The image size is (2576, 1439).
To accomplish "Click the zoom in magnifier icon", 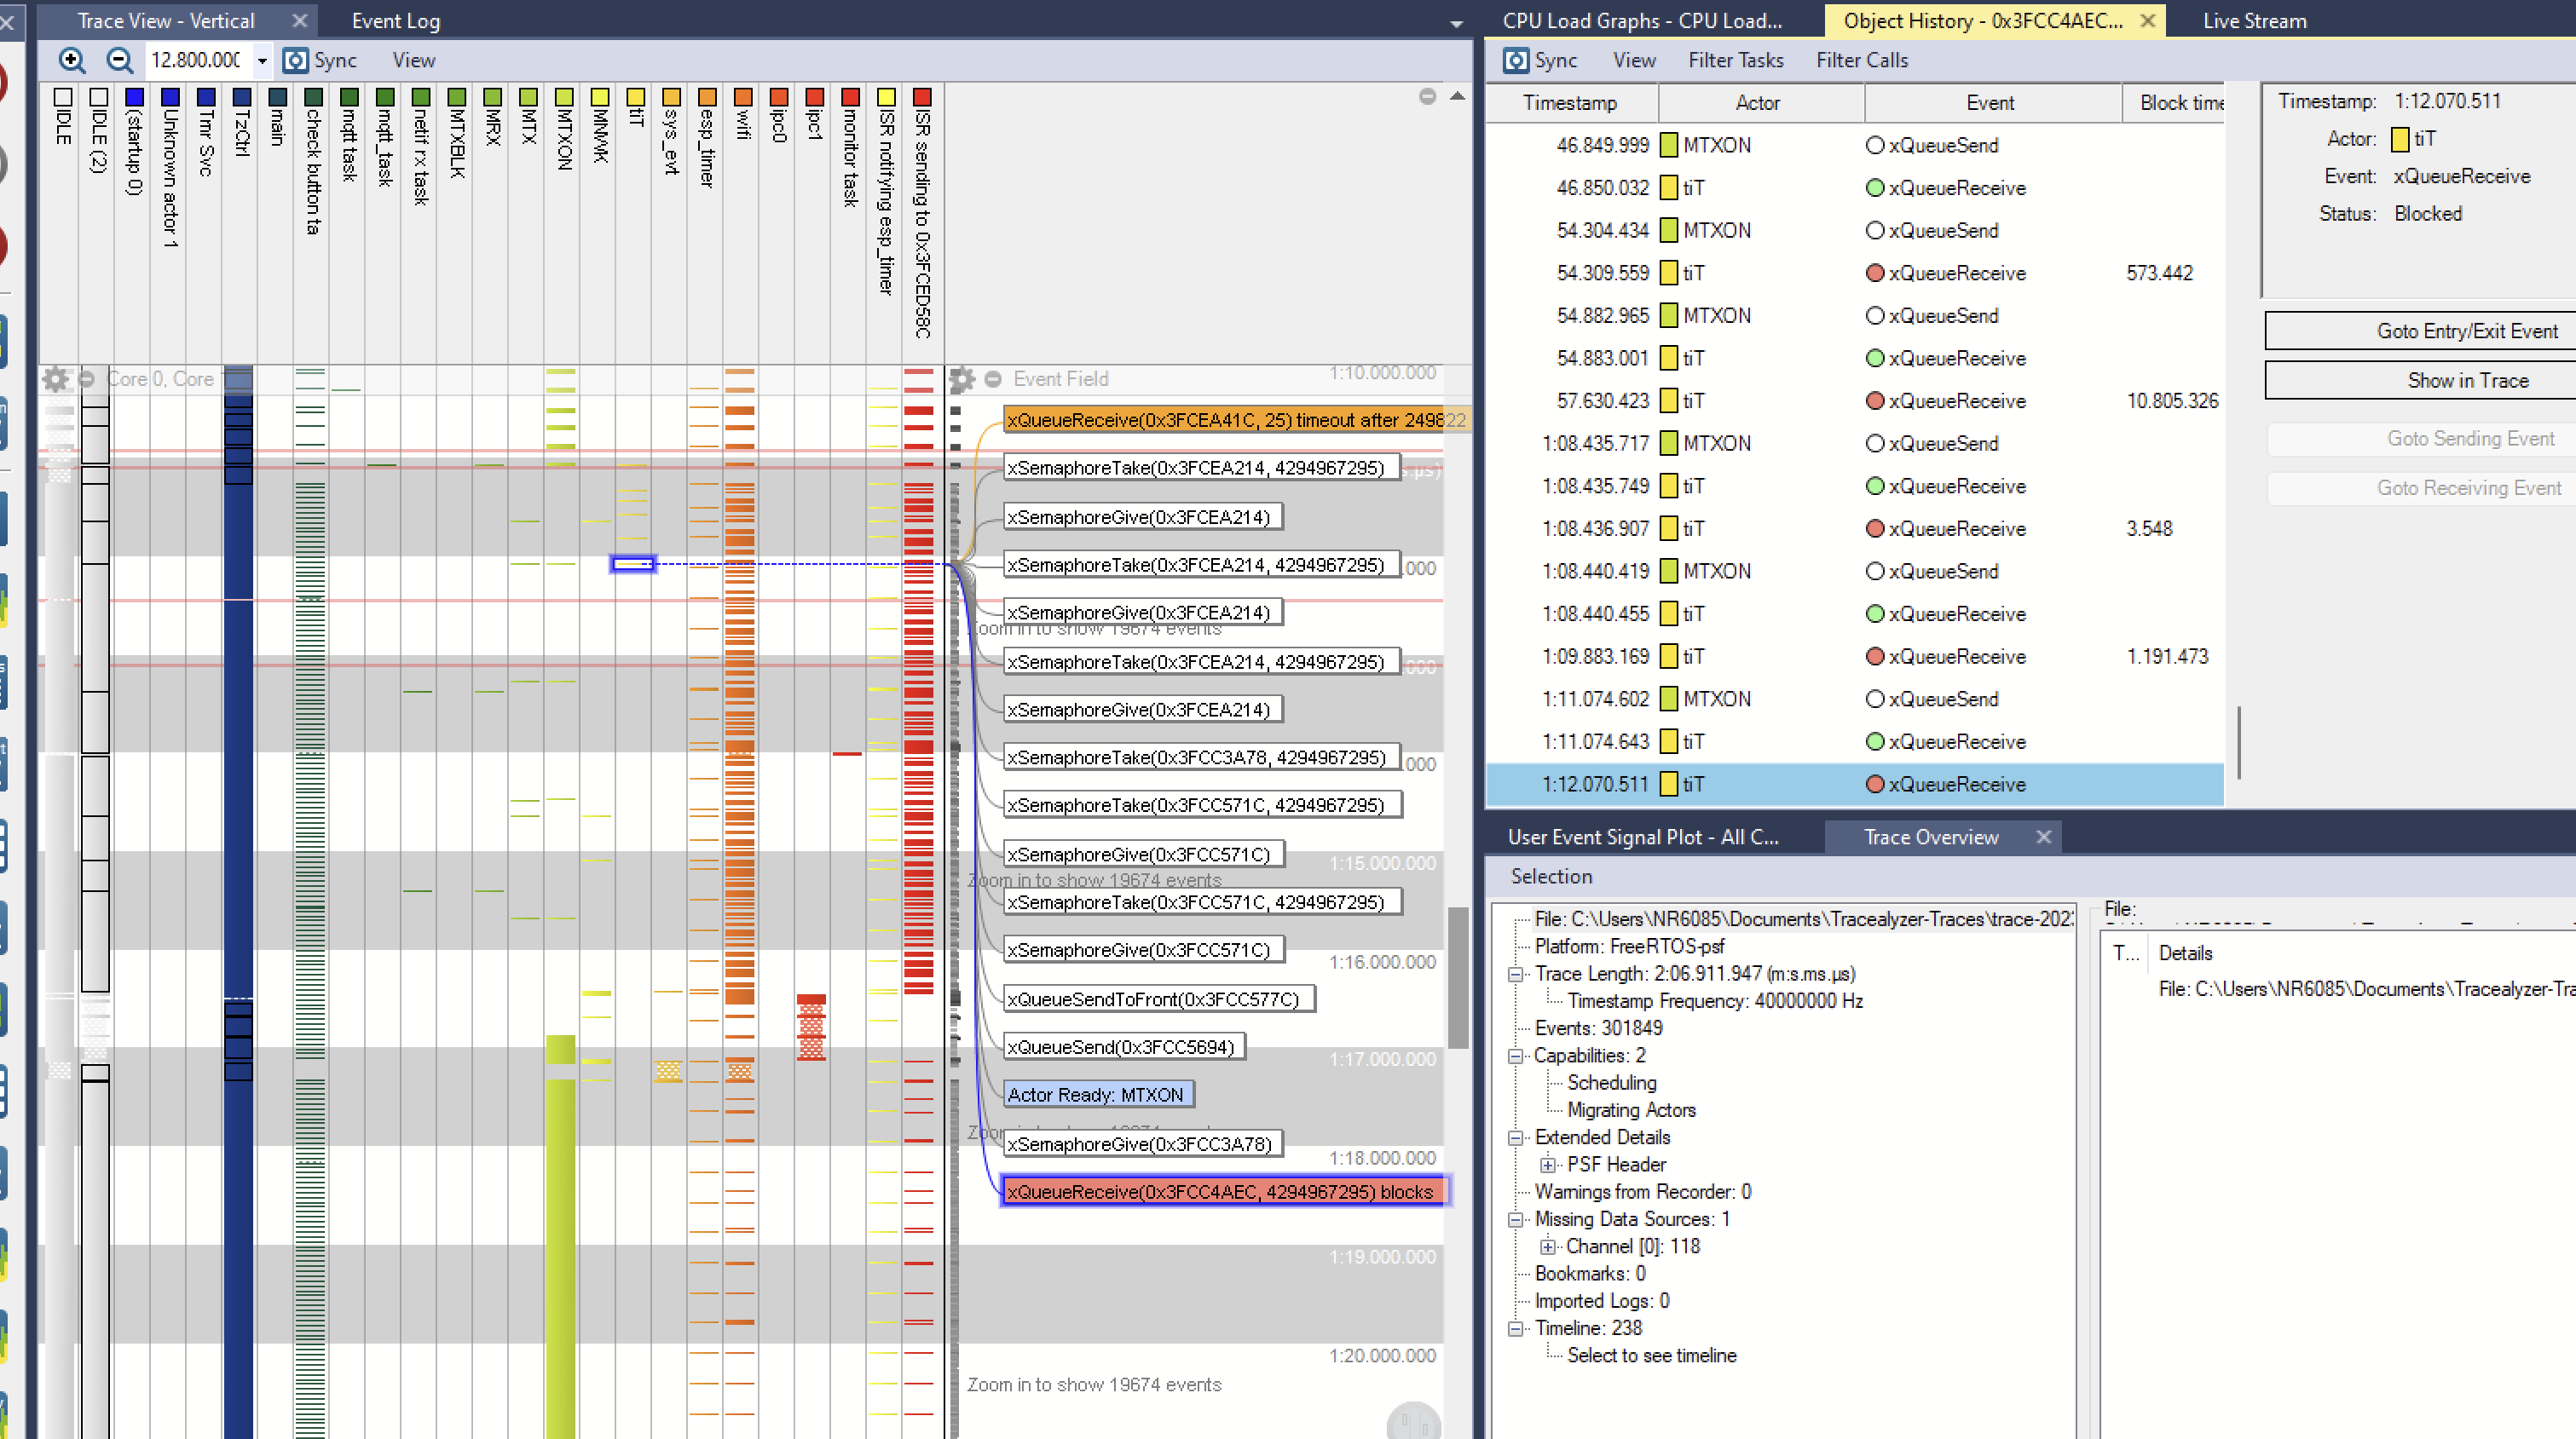I will pyautogui.click(x=71, y=60).
